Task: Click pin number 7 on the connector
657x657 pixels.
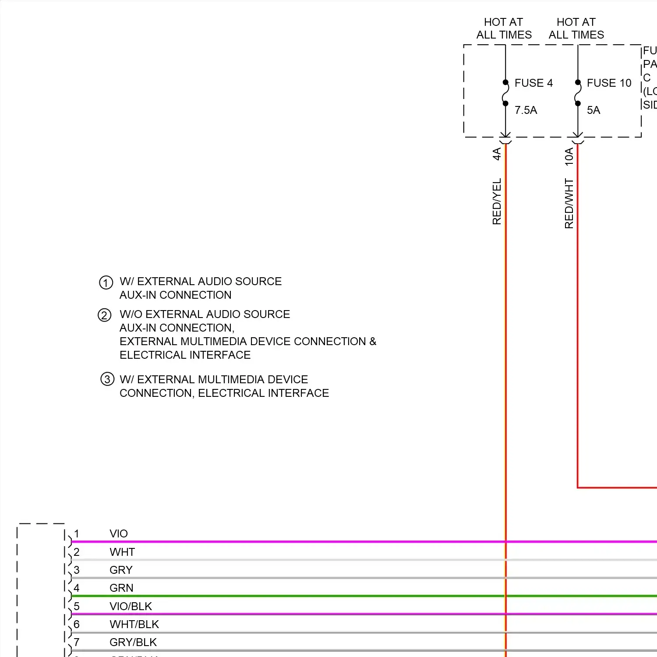Action: click(x=77, y=642)
